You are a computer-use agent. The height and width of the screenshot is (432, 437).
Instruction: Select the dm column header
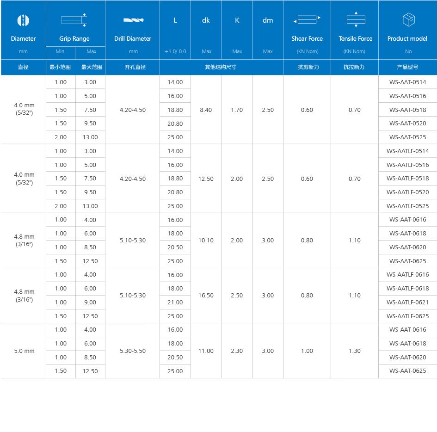click(268, 20)
